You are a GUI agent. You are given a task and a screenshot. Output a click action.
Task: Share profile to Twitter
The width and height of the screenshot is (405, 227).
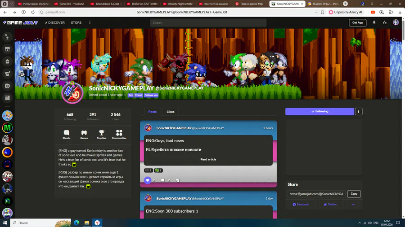330,205
